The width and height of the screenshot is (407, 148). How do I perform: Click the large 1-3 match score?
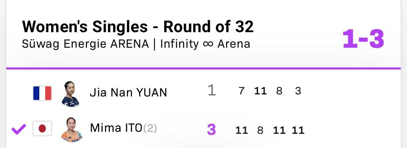[x=363, y=39]
